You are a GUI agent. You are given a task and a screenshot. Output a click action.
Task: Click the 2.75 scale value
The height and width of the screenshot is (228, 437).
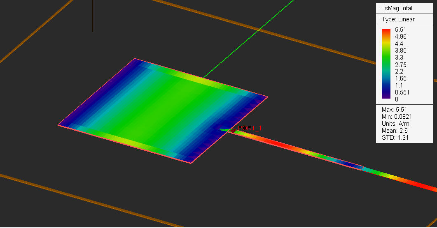(x=400, y=65)
